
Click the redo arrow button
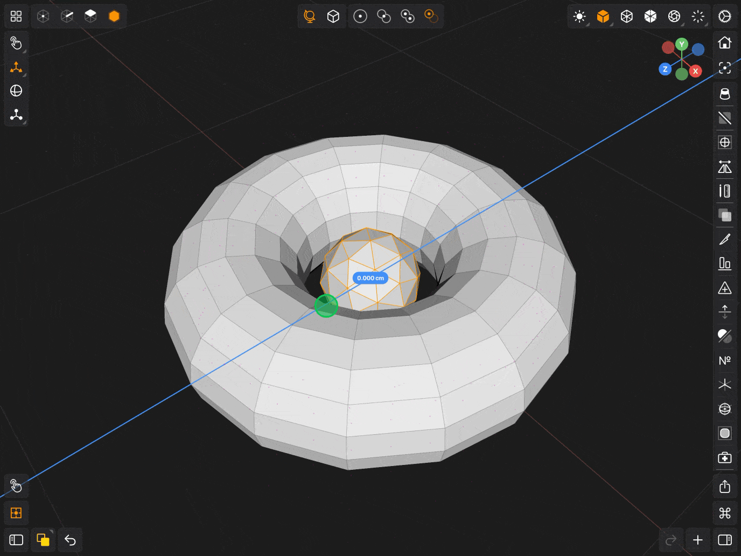[x=671, y=540]
